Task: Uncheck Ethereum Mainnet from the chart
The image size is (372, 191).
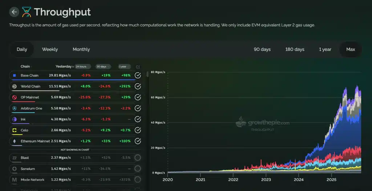Action: tap(138, 141)
